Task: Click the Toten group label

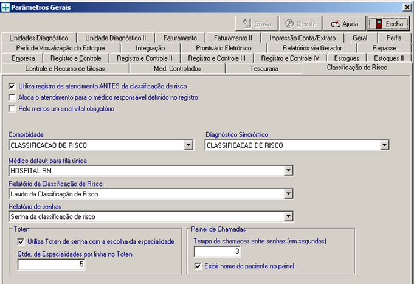Action: (x=21, y=229)
